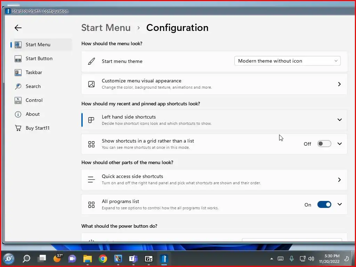This screenshot has height=267, width=356.
Task: Select the Control sidebar item
Action: (41, 100)
